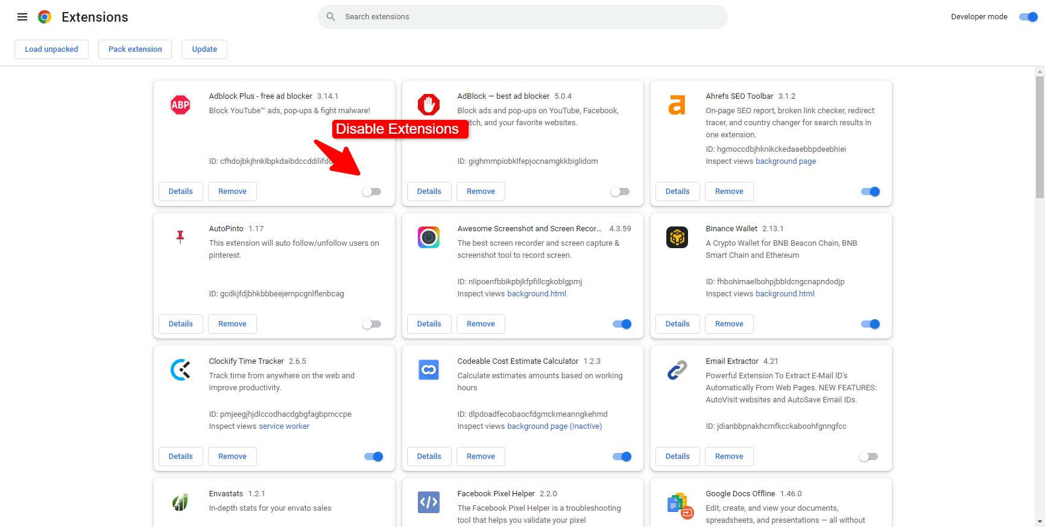This screenshot has width=1045, height=527.
Task: Click the search magnifier icon
Action: tap(331, 17)
